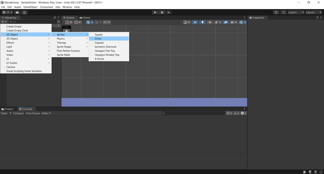Click Hierarchy search-by-type icon

[x=59, y=22]
